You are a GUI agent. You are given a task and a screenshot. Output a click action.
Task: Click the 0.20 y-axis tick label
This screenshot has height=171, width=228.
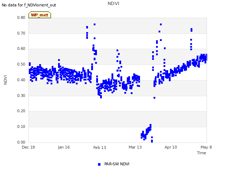coord(21,111)
